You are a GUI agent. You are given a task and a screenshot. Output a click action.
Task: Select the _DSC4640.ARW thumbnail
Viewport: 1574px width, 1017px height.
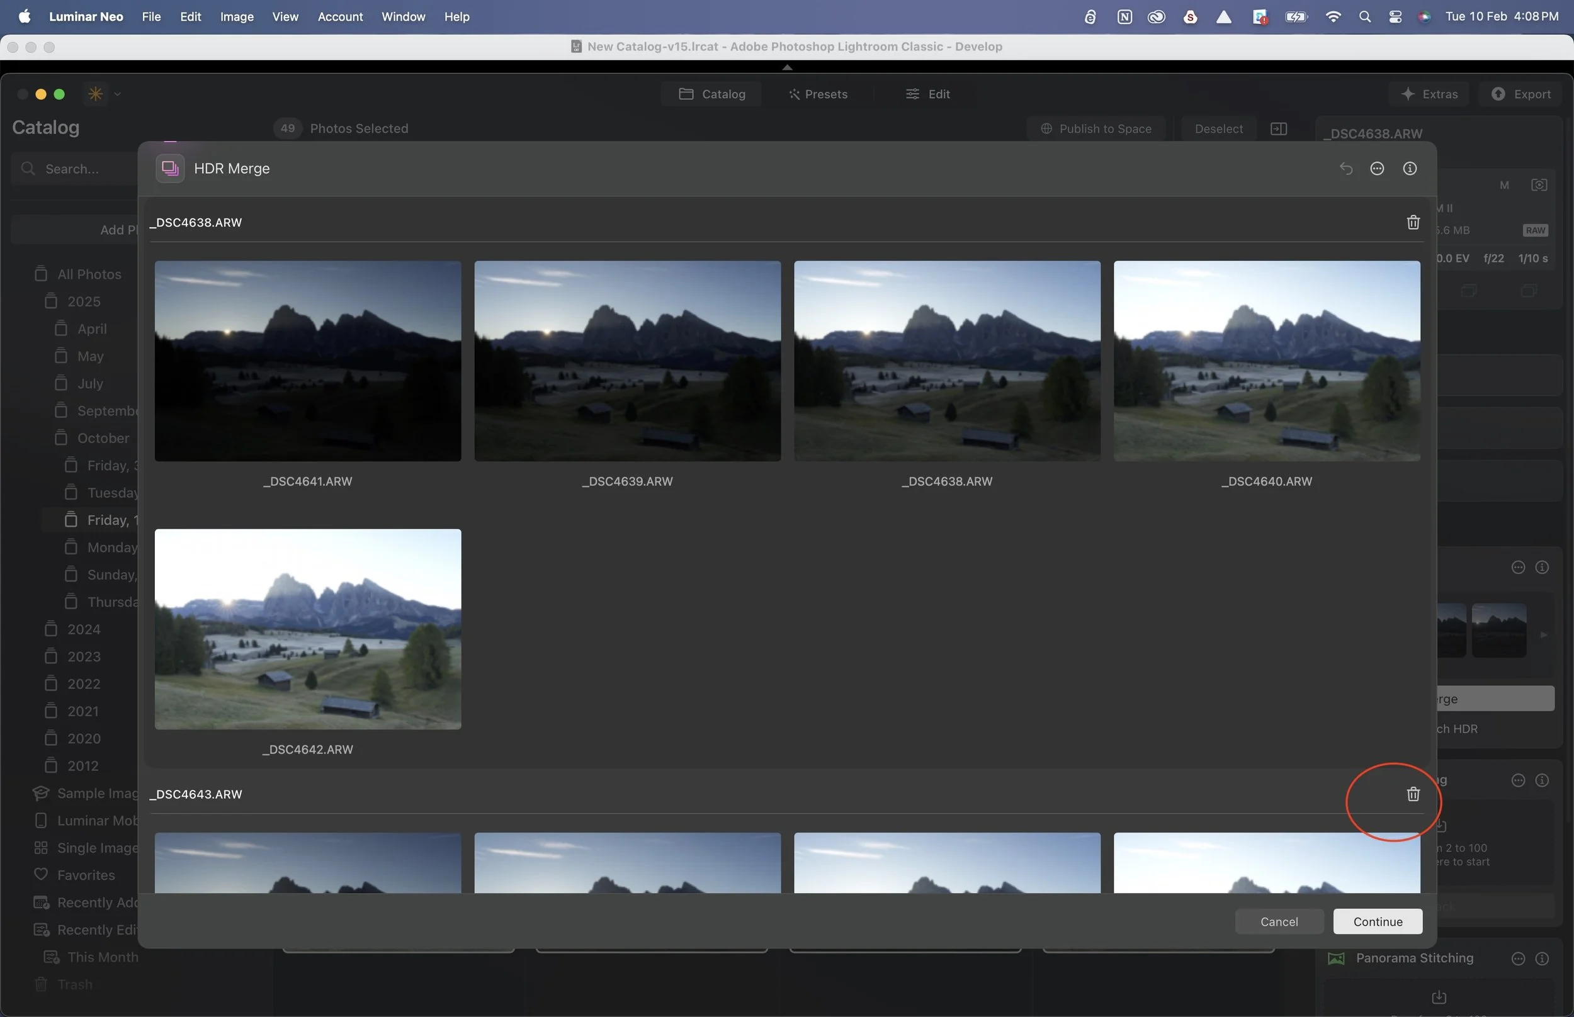(x=1266, y=361)
